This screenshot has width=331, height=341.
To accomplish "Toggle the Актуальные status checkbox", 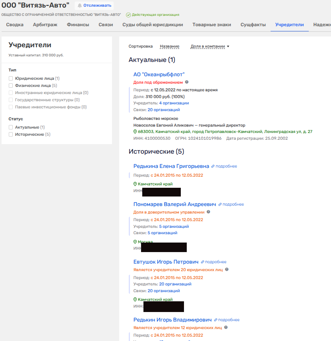I will click(x=11, y=127).
